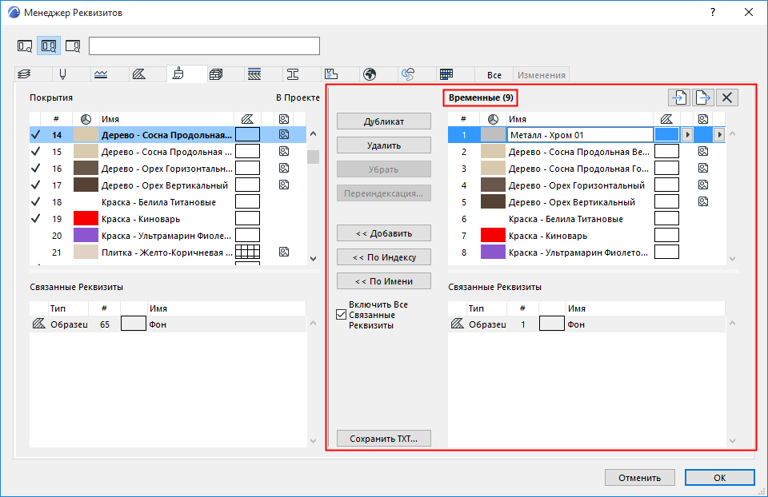Click texture icon of Дерево - Орех Вертикальный temporary
The image size is (768, 497).
[x=703, y=201]
